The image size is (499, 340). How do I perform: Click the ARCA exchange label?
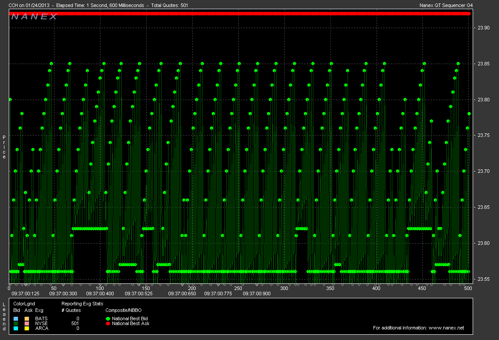pos(42,328)
